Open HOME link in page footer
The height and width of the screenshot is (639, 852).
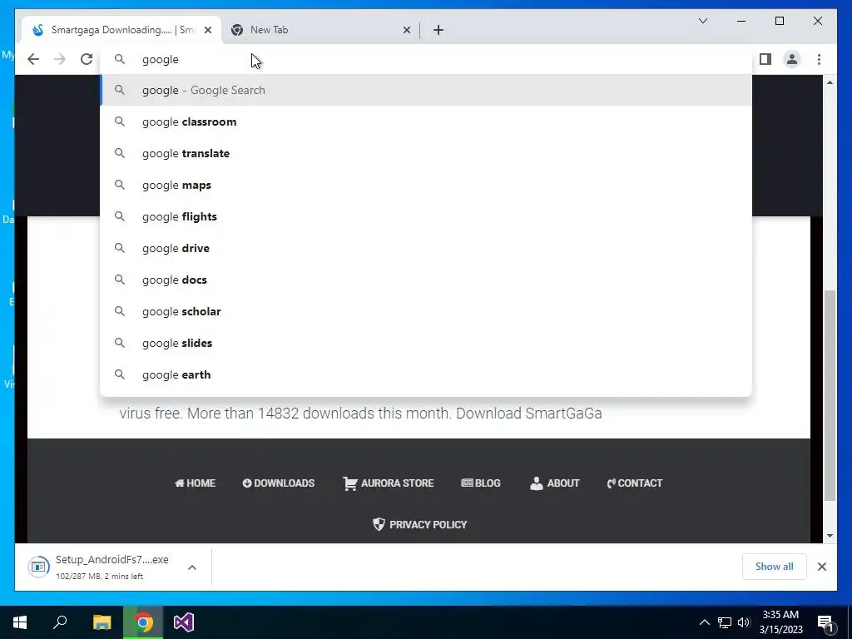pos(195,483)
